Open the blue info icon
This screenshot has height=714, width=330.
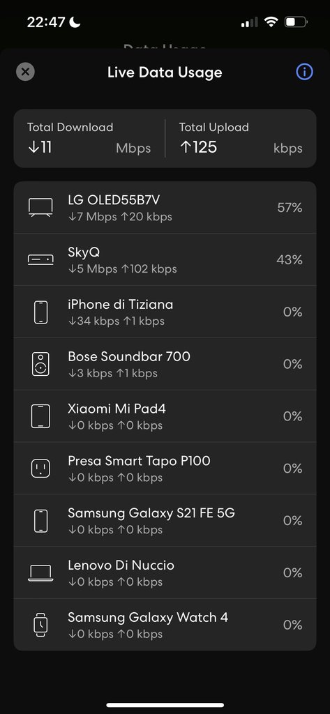pyautogui.click(x=304, y=72)
